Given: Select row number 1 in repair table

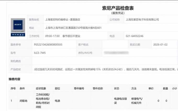Looking at the screenshot, I should click(x=11, y=101).
